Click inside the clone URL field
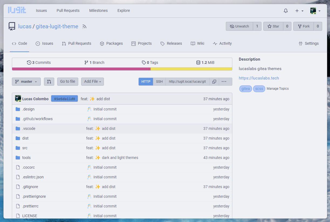Viewport: 330px width, 222px height. point(187,81)
